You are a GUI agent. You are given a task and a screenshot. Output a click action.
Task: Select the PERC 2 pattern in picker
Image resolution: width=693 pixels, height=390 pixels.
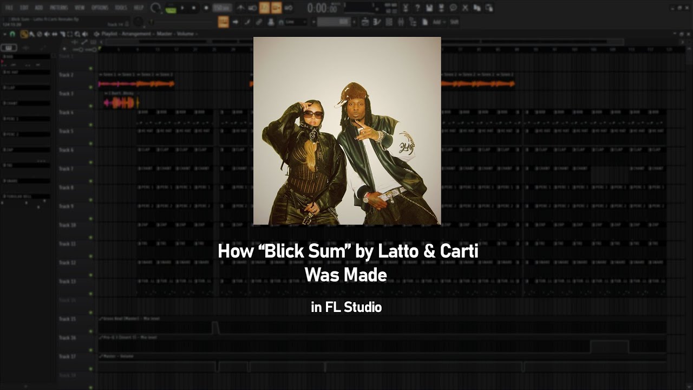click(x=27, y=134)
